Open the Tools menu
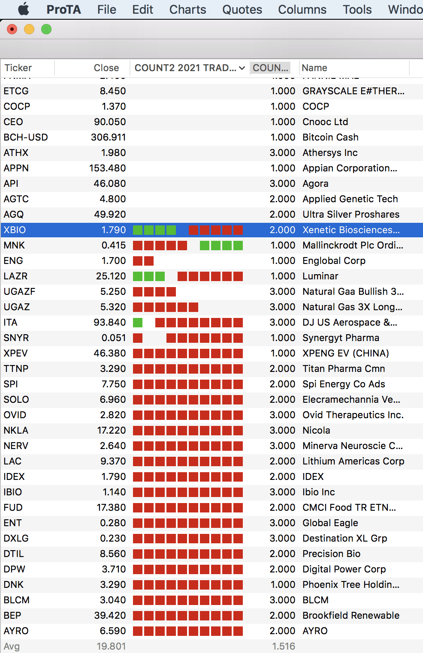 pyautogui.click(x=357, y=9)
